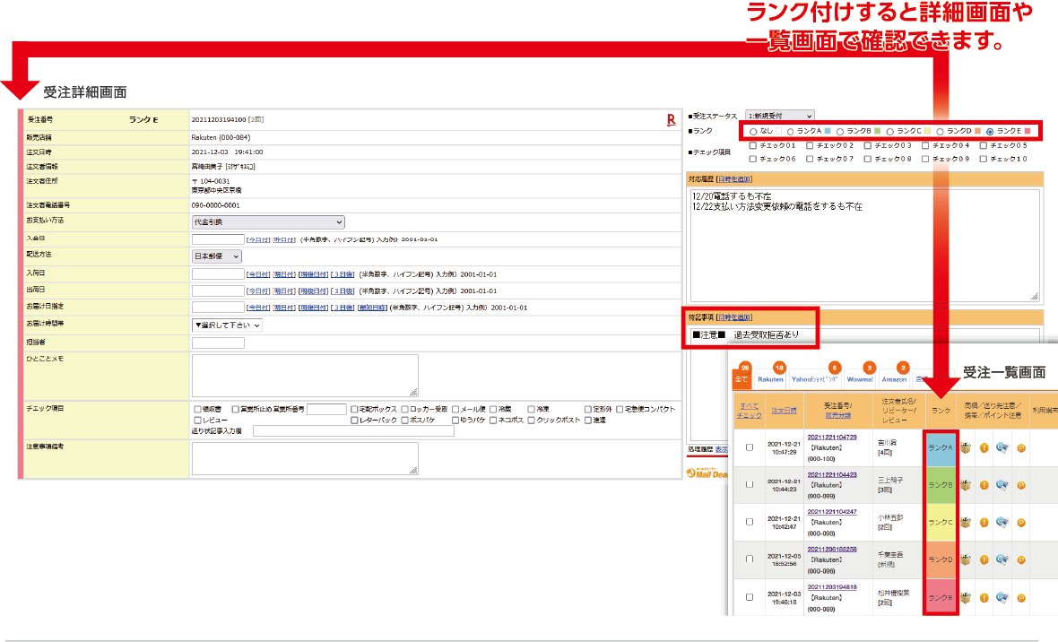Click the pink ランクE color swatch
This screenshot has height=642, width=1058.
pyautogui.click(x=1028, y=132)
